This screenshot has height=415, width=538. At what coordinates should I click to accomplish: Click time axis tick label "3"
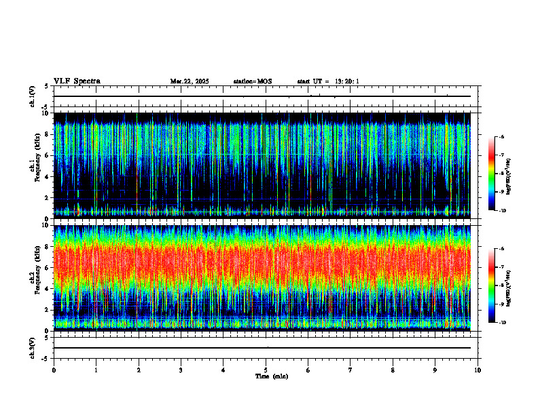[x=181, y=370]
